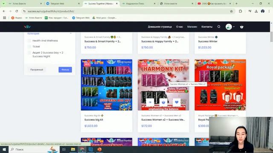Open the Мой диск Google bookmark
The image size is (273, 153).
point(104,18)
